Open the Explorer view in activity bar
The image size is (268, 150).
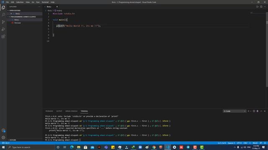tap(3, 7)
